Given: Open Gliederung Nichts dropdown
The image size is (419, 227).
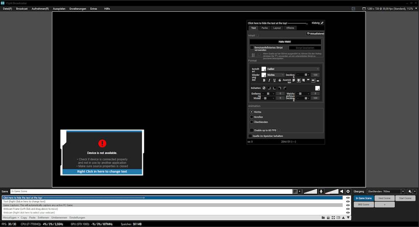Looking at the screenshot, I should click(276, 75).
